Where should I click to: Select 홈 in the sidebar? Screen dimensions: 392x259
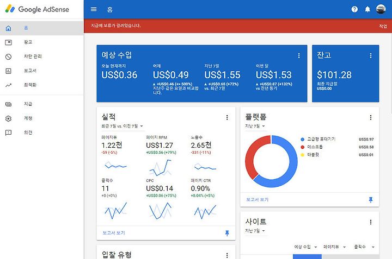coord(42,28)
